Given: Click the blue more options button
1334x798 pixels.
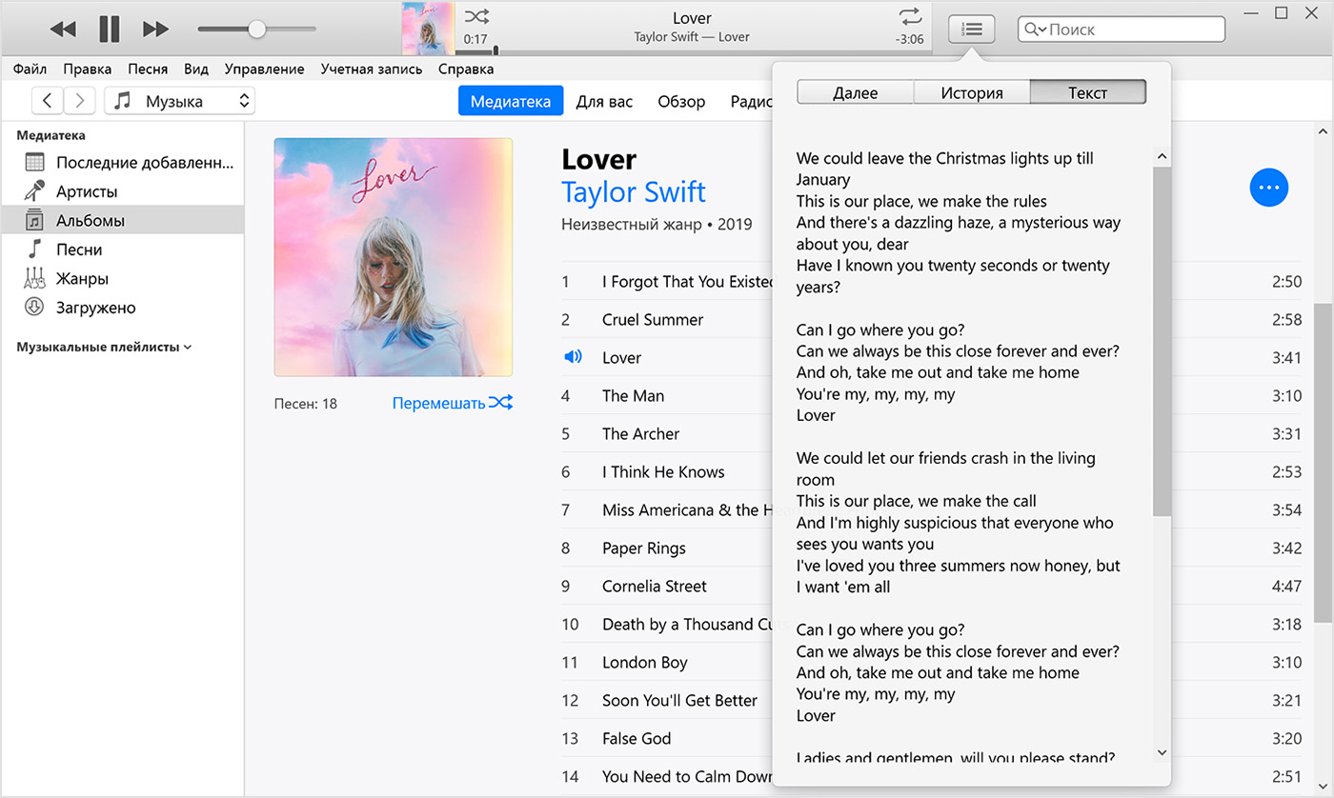Looking at the screenshot, I should 1268,188.
